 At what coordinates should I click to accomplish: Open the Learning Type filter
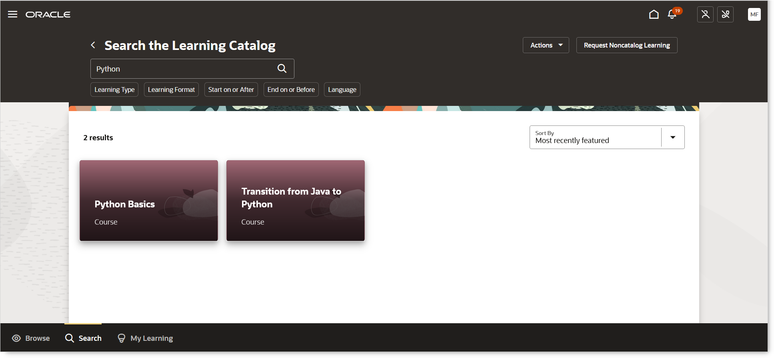[114, 89]
